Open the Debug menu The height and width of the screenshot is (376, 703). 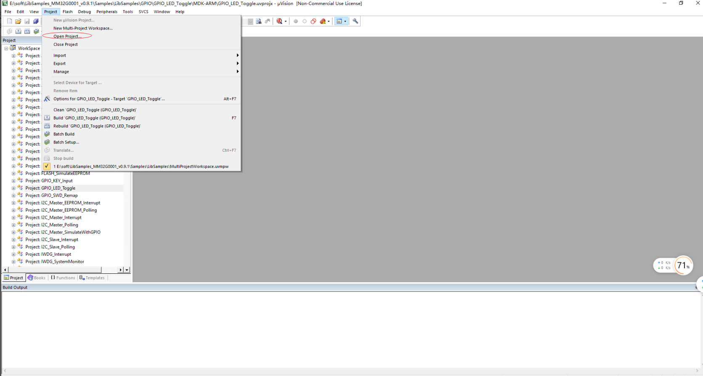tap(85, 12)
